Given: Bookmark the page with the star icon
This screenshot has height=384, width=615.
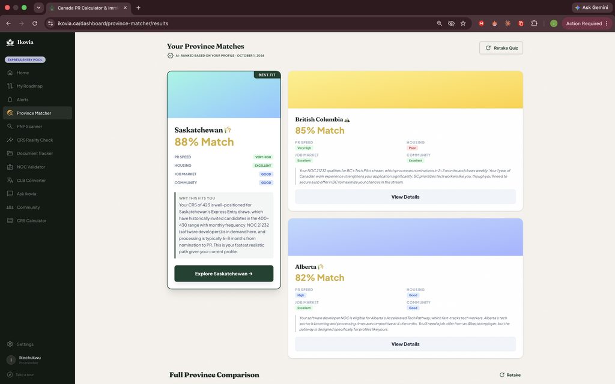Looking at the screenshot, I should [x=463, y=23].
